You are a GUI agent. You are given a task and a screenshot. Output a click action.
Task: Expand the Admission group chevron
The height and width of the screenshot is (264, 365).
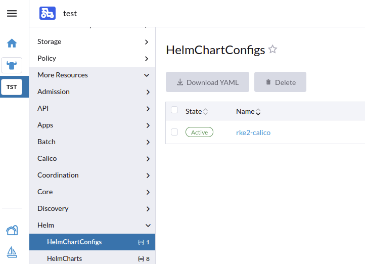pyautogui.click(x=148, y=92)
